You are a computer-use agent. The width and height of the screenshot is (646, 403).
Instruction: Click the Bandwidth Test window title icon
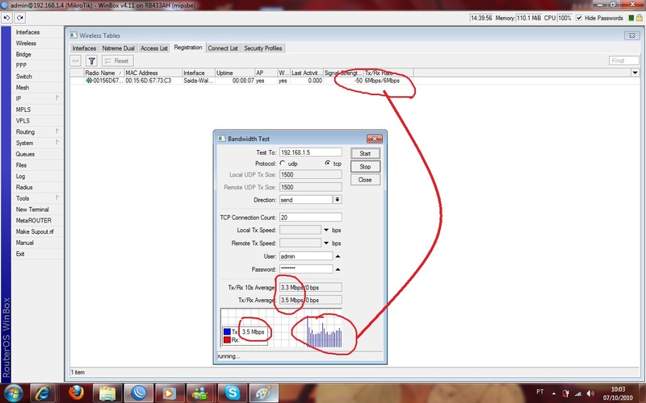point(221,139)
